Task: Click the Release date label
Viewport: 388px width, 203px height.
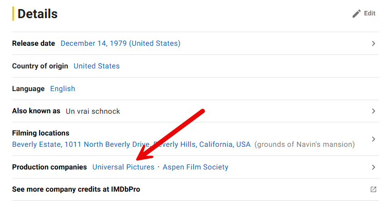Action: click(34, 43)
